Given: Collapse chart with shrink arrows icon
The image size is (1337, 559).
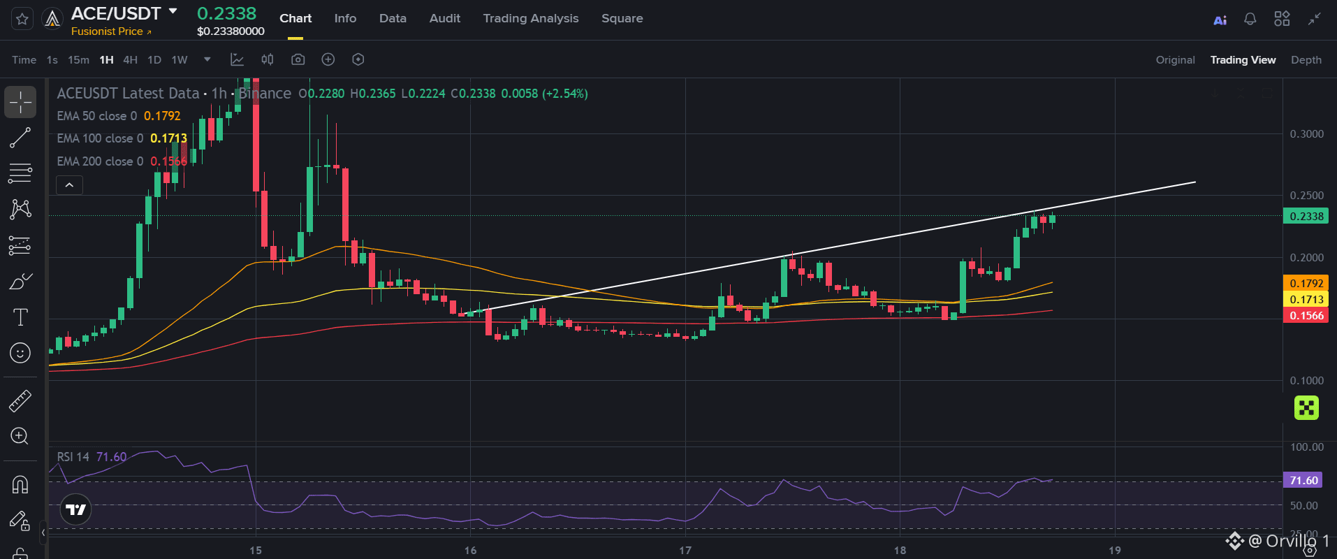Looking at the screenshot, I should tap(1314, 19).
